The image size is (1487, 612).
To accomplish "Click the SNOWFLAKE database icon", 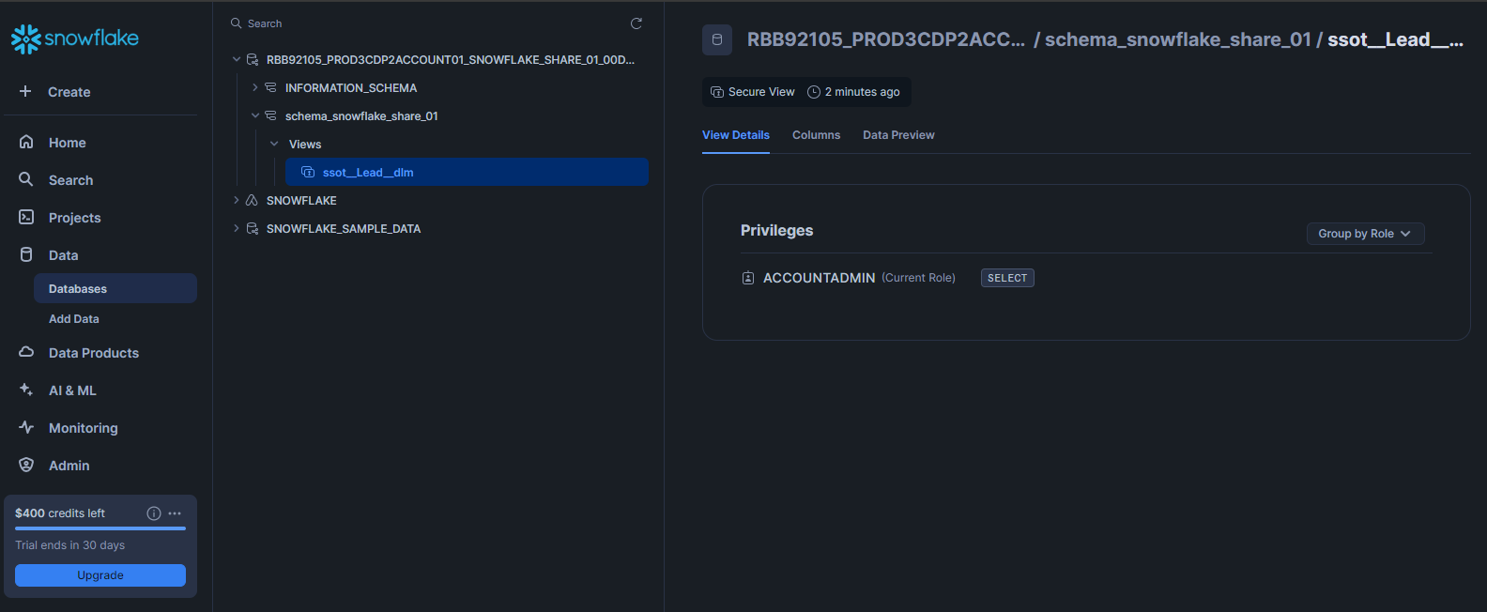I will 252,200.
